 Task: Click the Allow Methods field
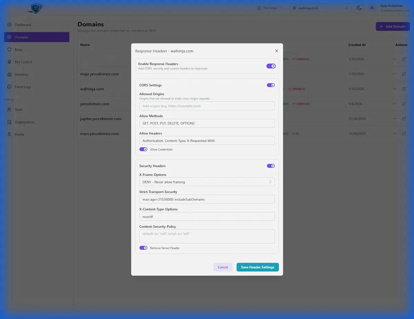pyautogui.click(x=207, y=123)
